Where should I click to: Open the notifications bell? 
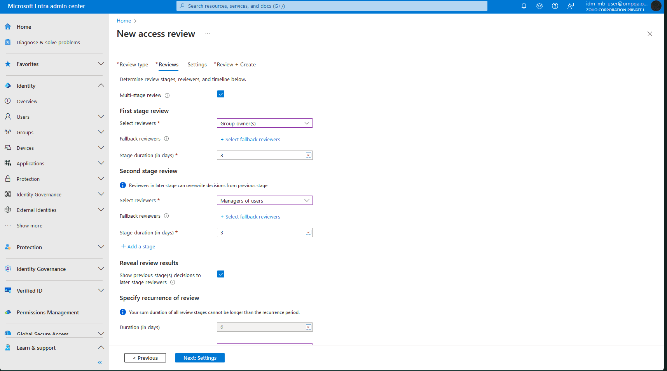(x=524, y=6)
